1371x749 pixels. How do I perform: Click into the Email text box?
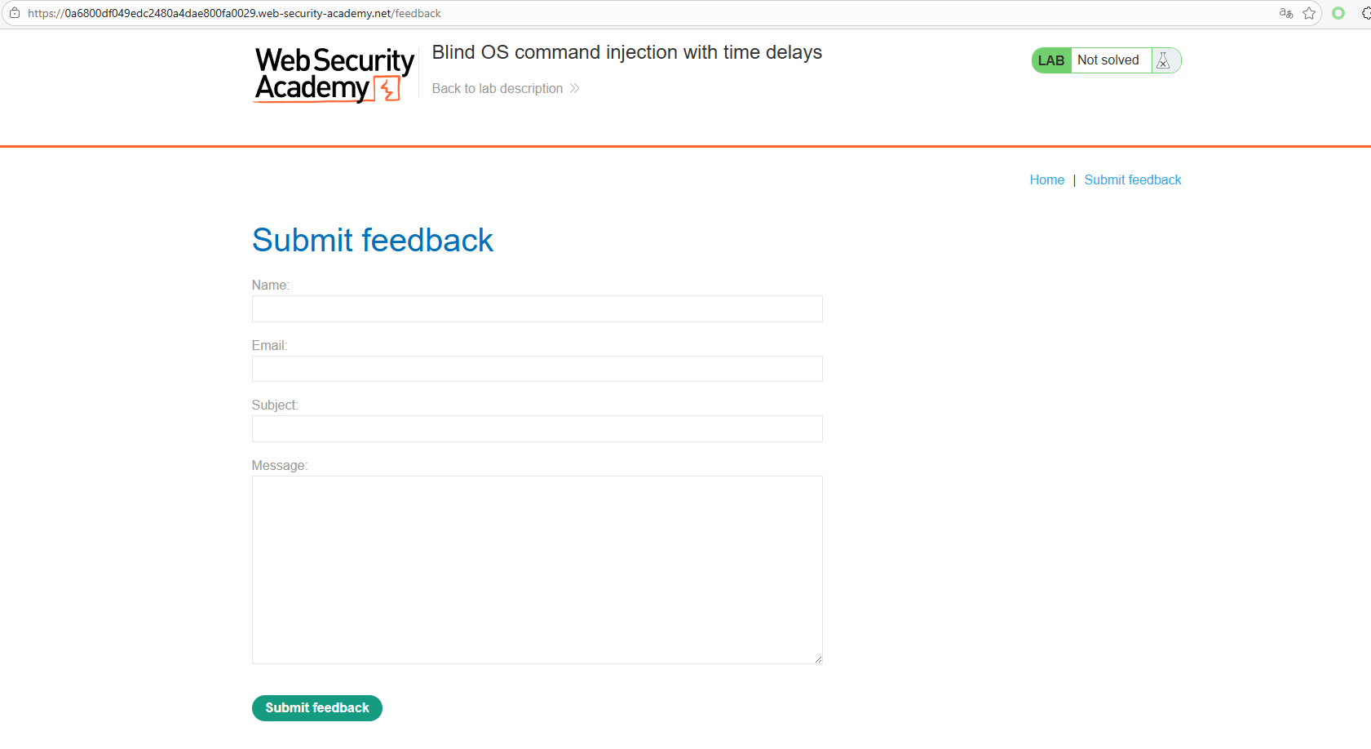tap(537, 369)
